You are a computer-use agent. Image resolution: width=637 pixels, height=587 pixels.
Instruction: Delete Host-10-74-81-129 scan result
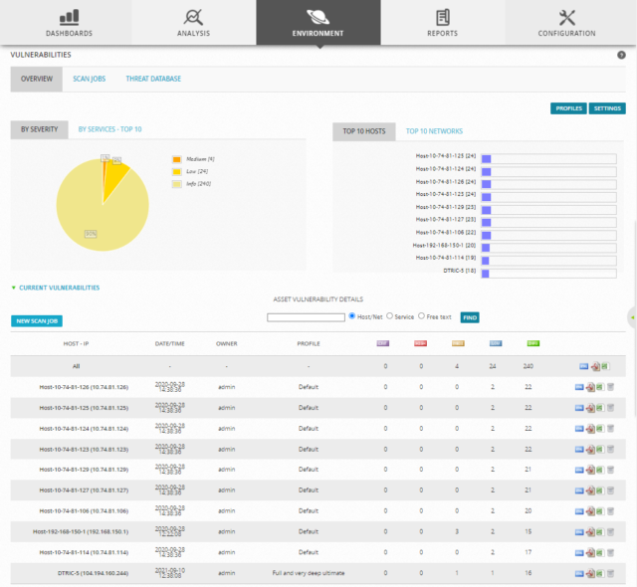(x=611, y=469)
